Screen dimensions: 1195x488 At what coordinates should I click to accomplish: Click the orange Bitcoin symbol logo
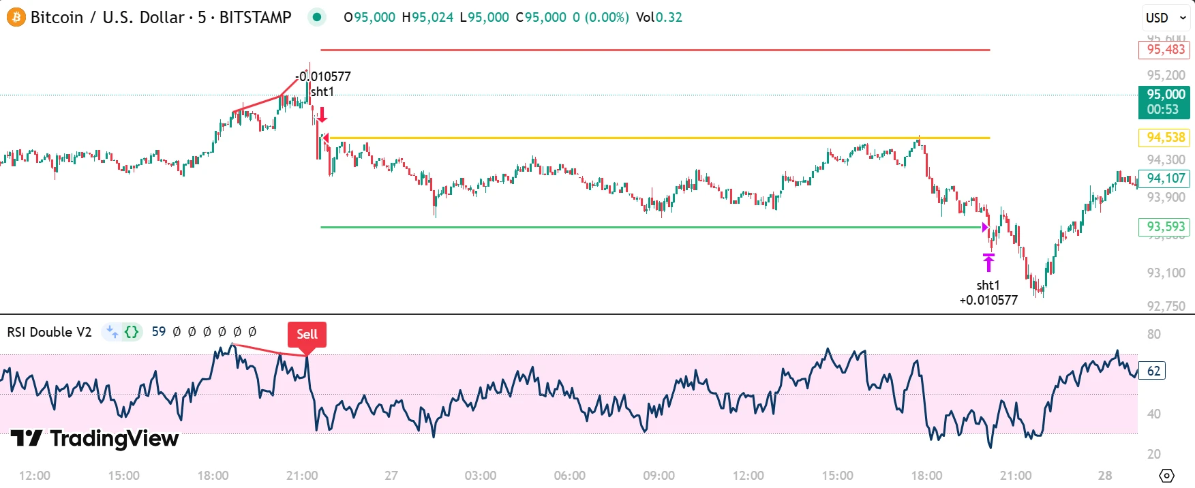tap(16, 17)
